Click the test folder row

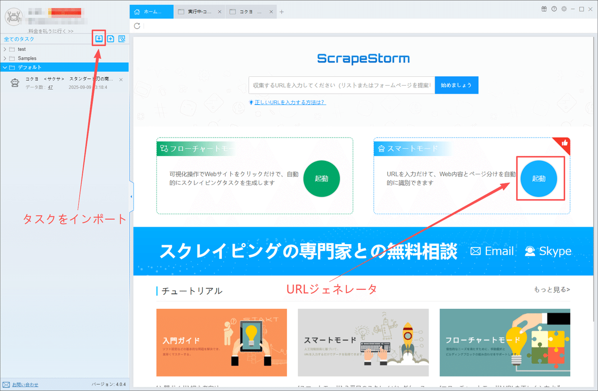click(x=65, y=49)
